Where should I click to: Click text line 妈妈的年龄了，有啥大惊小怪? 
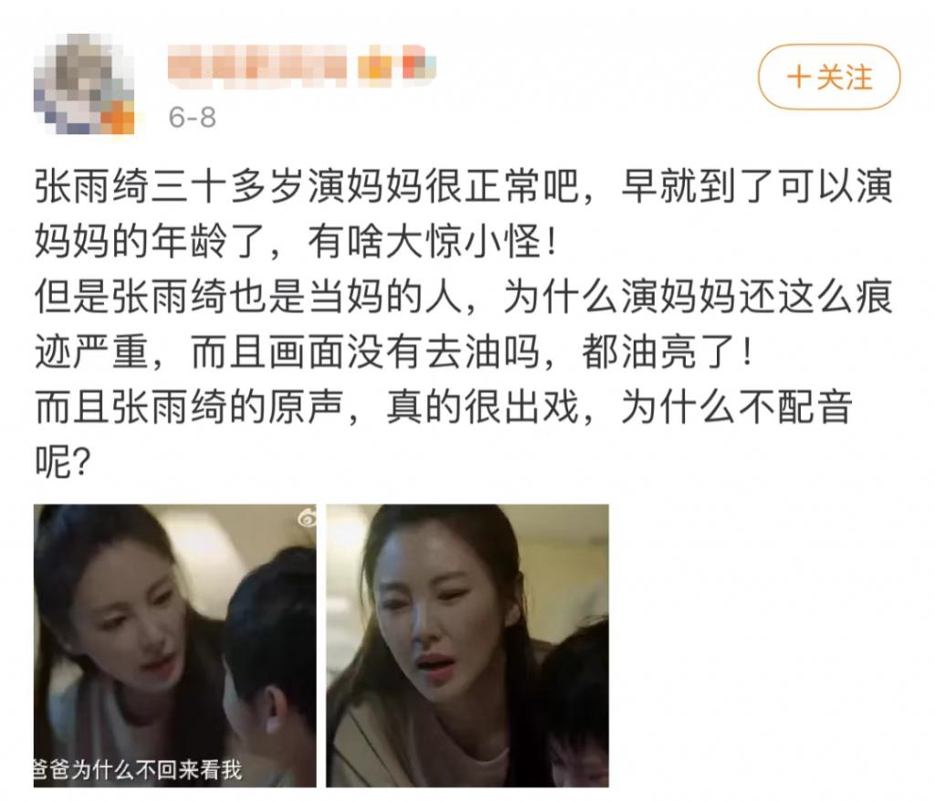[297, 241]
